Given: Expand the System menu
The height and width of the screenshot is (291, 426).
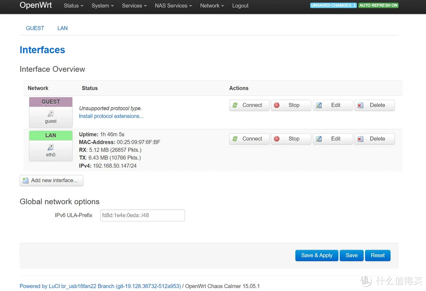Looking at the screenshot, I should tap(103, 6).
